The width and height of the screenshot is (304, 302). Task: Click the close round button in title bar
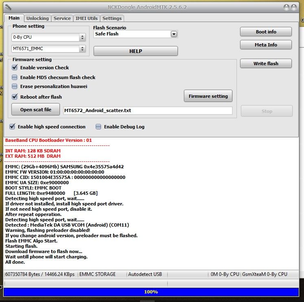tap(295, 7)
